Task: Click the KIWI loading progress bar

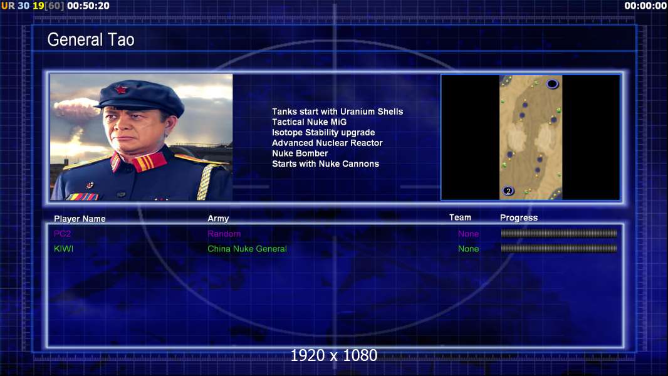Action: (x=559, y=248)
